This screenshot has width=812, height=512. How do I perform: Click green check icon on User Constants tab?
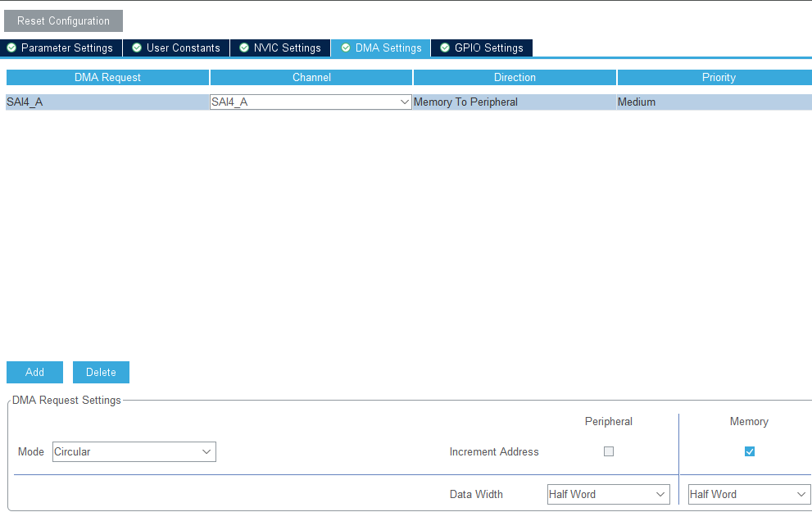coord(137,48)
